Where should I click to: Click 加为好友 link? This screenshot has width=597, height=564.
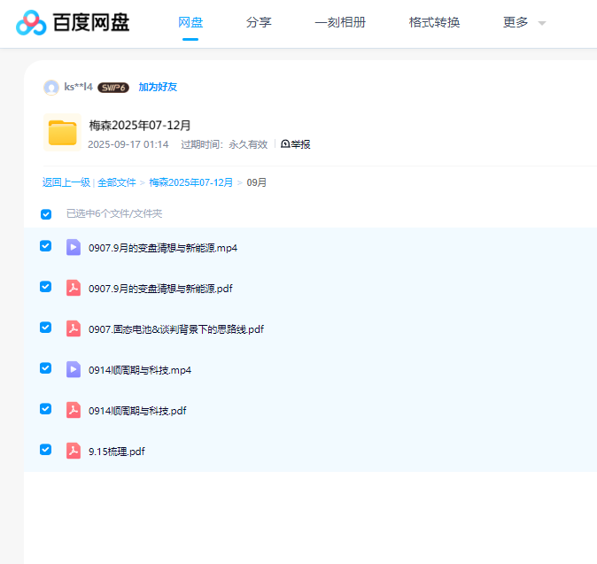pyautogui.click(x=158, y=87)
